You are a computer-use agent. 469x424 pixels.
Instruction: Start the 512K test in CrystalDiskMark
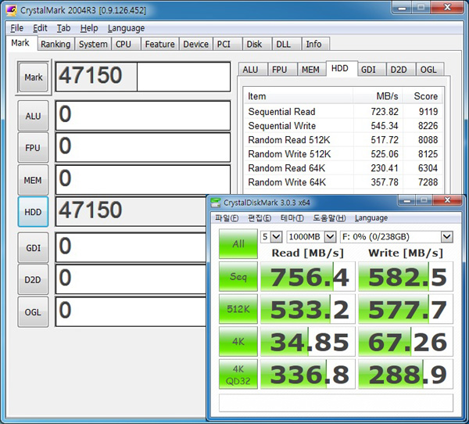238,309
